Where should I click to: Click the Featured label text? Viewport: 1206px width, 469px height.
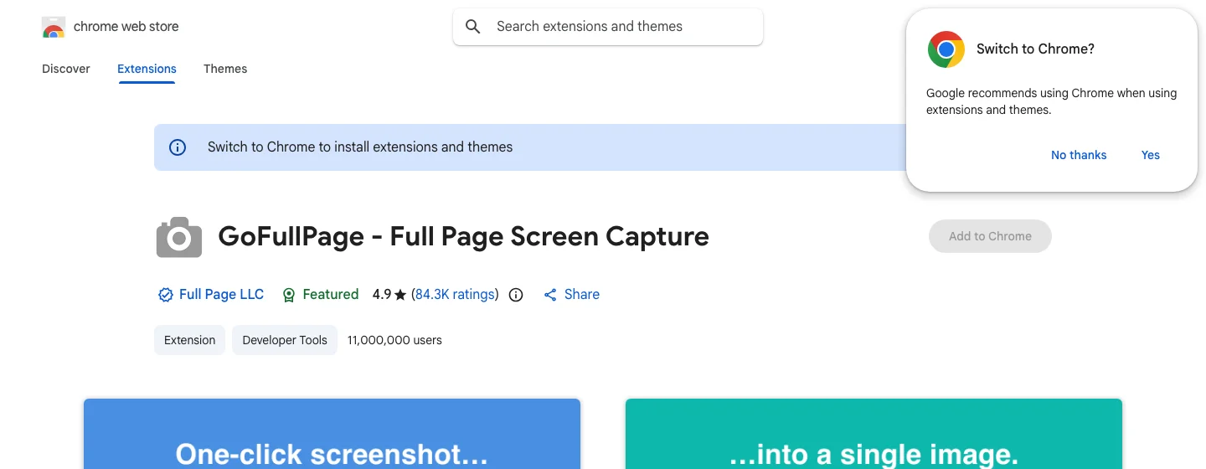(331, 295)
